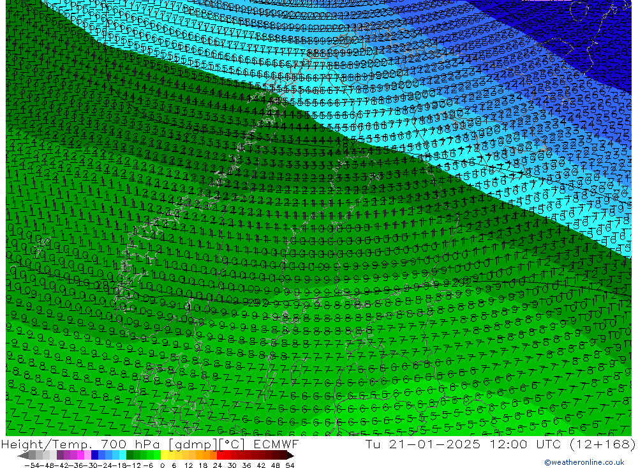Pick the bright red swatch at 24
Screen dimensions: 638x468
[x=220, y=455]
